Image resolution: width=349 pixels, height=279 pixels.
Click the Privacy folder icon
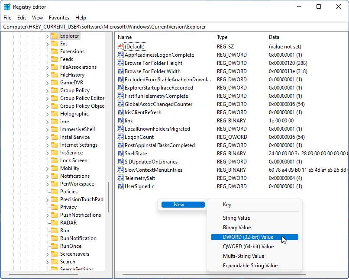[x=55, y=207]
